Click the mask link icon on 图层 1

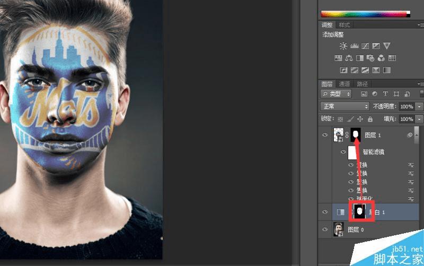(347, 135)
